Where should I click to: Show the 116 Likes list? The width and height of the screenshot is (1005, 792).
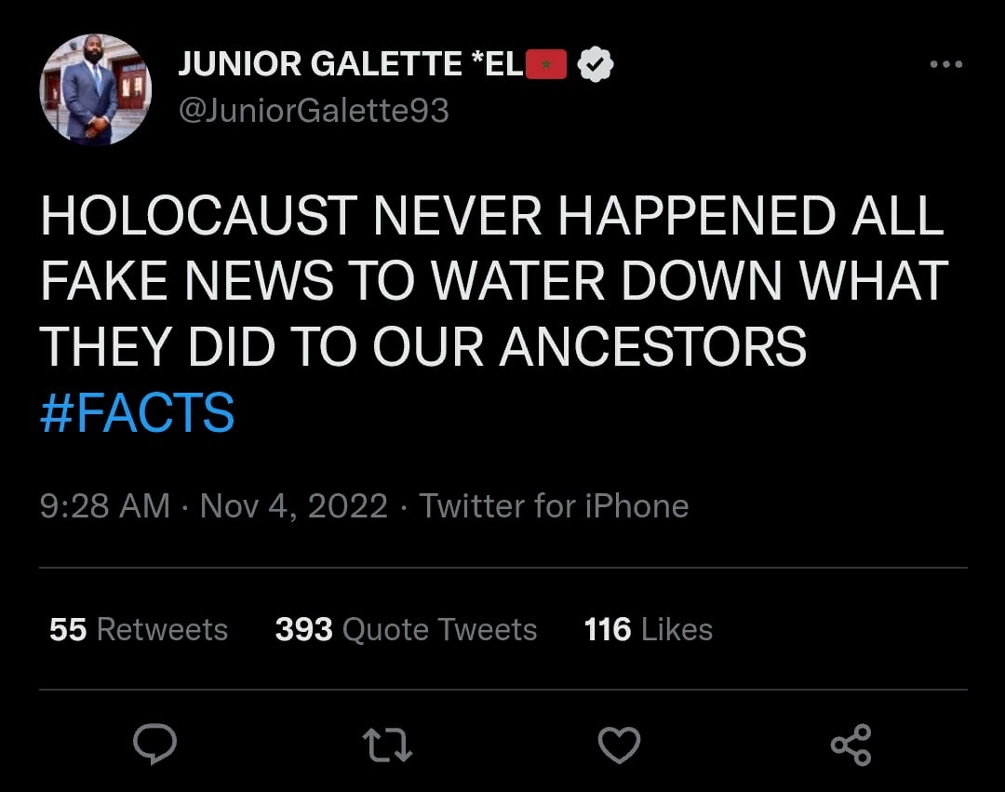648,629
